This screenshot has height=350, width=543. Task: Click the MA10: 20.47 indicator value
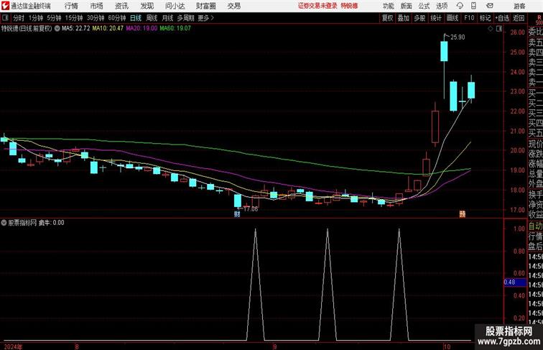click(x=108, y=29)
